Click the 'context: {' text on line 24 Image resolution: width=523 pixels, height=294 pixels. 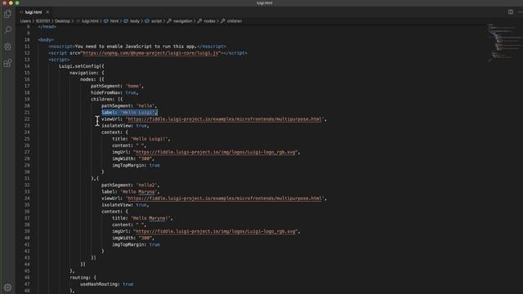click(114, 132)
